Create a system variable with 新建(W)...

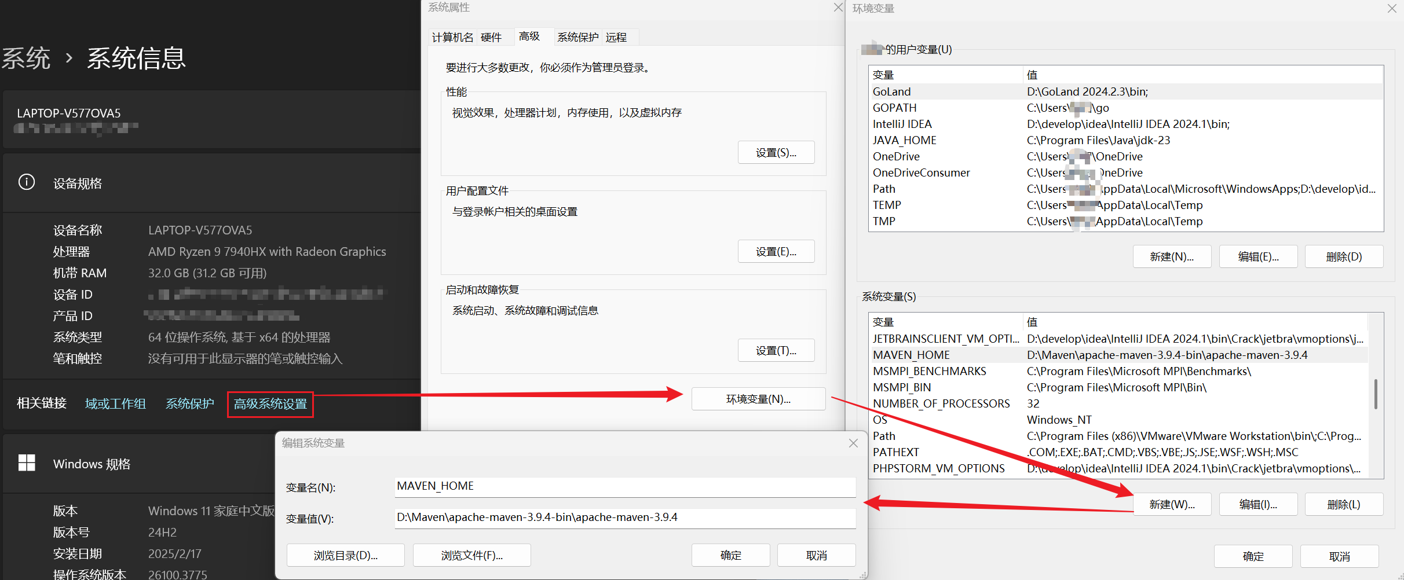(1172, 504)
